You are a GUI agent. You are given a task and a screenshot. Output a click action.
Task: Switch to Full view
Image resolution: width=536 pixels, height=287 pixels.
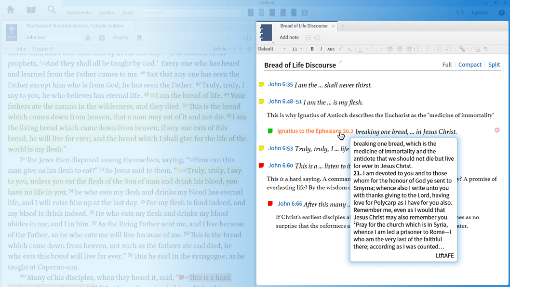coord(447,65)
